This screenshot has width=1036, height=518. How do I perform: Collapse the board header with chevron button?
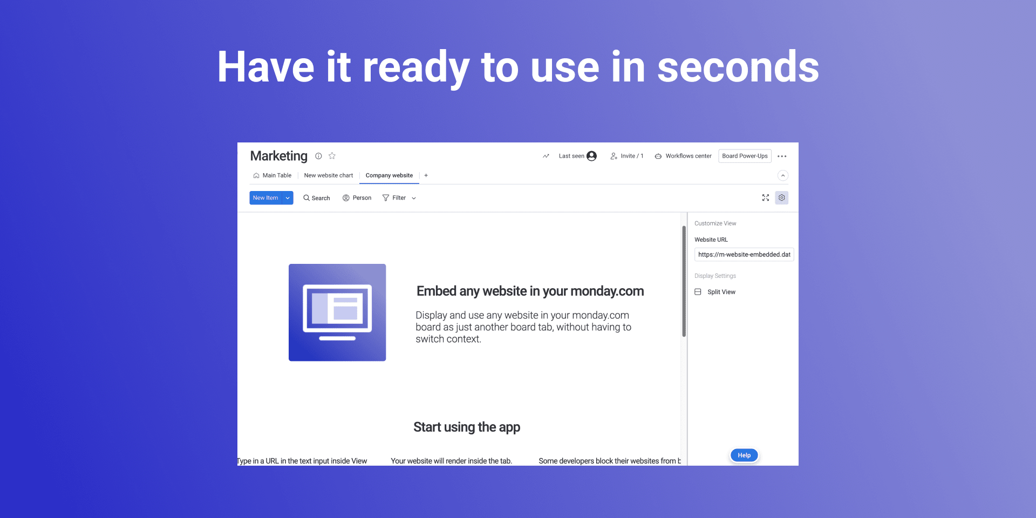783,175
